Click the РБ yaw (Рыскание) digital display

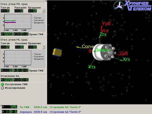pyautogui.click(x=19, y=47)
